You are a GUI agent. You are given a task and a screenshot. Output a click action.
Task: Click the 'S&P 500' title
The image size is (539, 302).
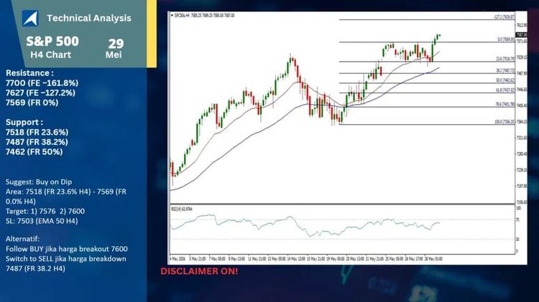(52, 41)
